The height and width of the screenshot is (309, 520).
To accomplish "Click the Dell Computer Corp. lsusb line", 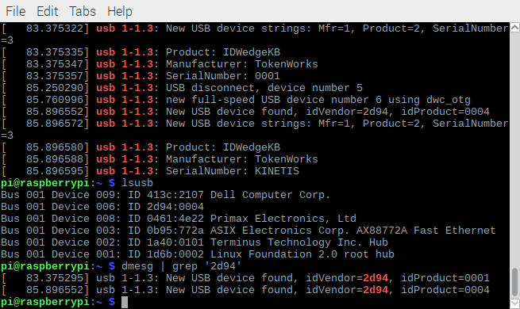I will 165,195.
